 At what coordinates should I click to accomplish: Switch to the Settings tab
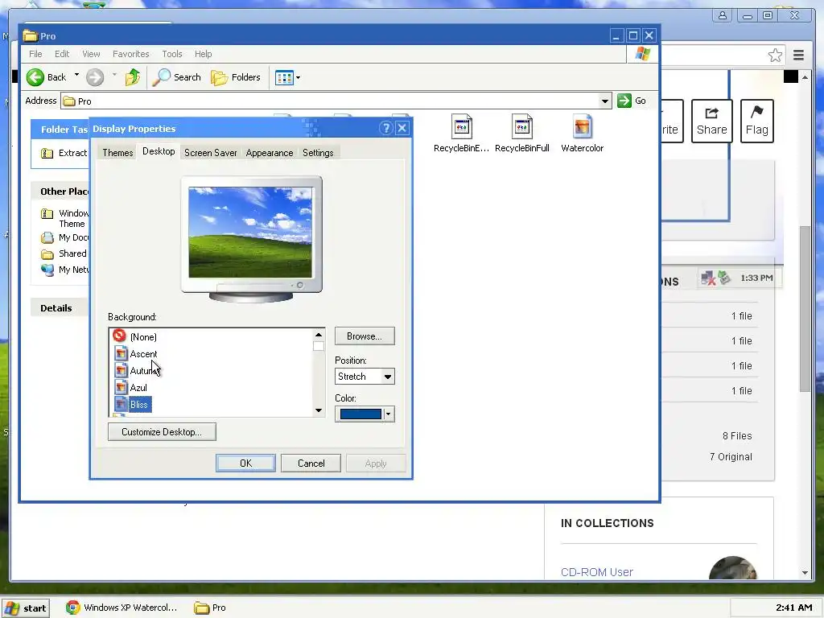pos(318,153)
